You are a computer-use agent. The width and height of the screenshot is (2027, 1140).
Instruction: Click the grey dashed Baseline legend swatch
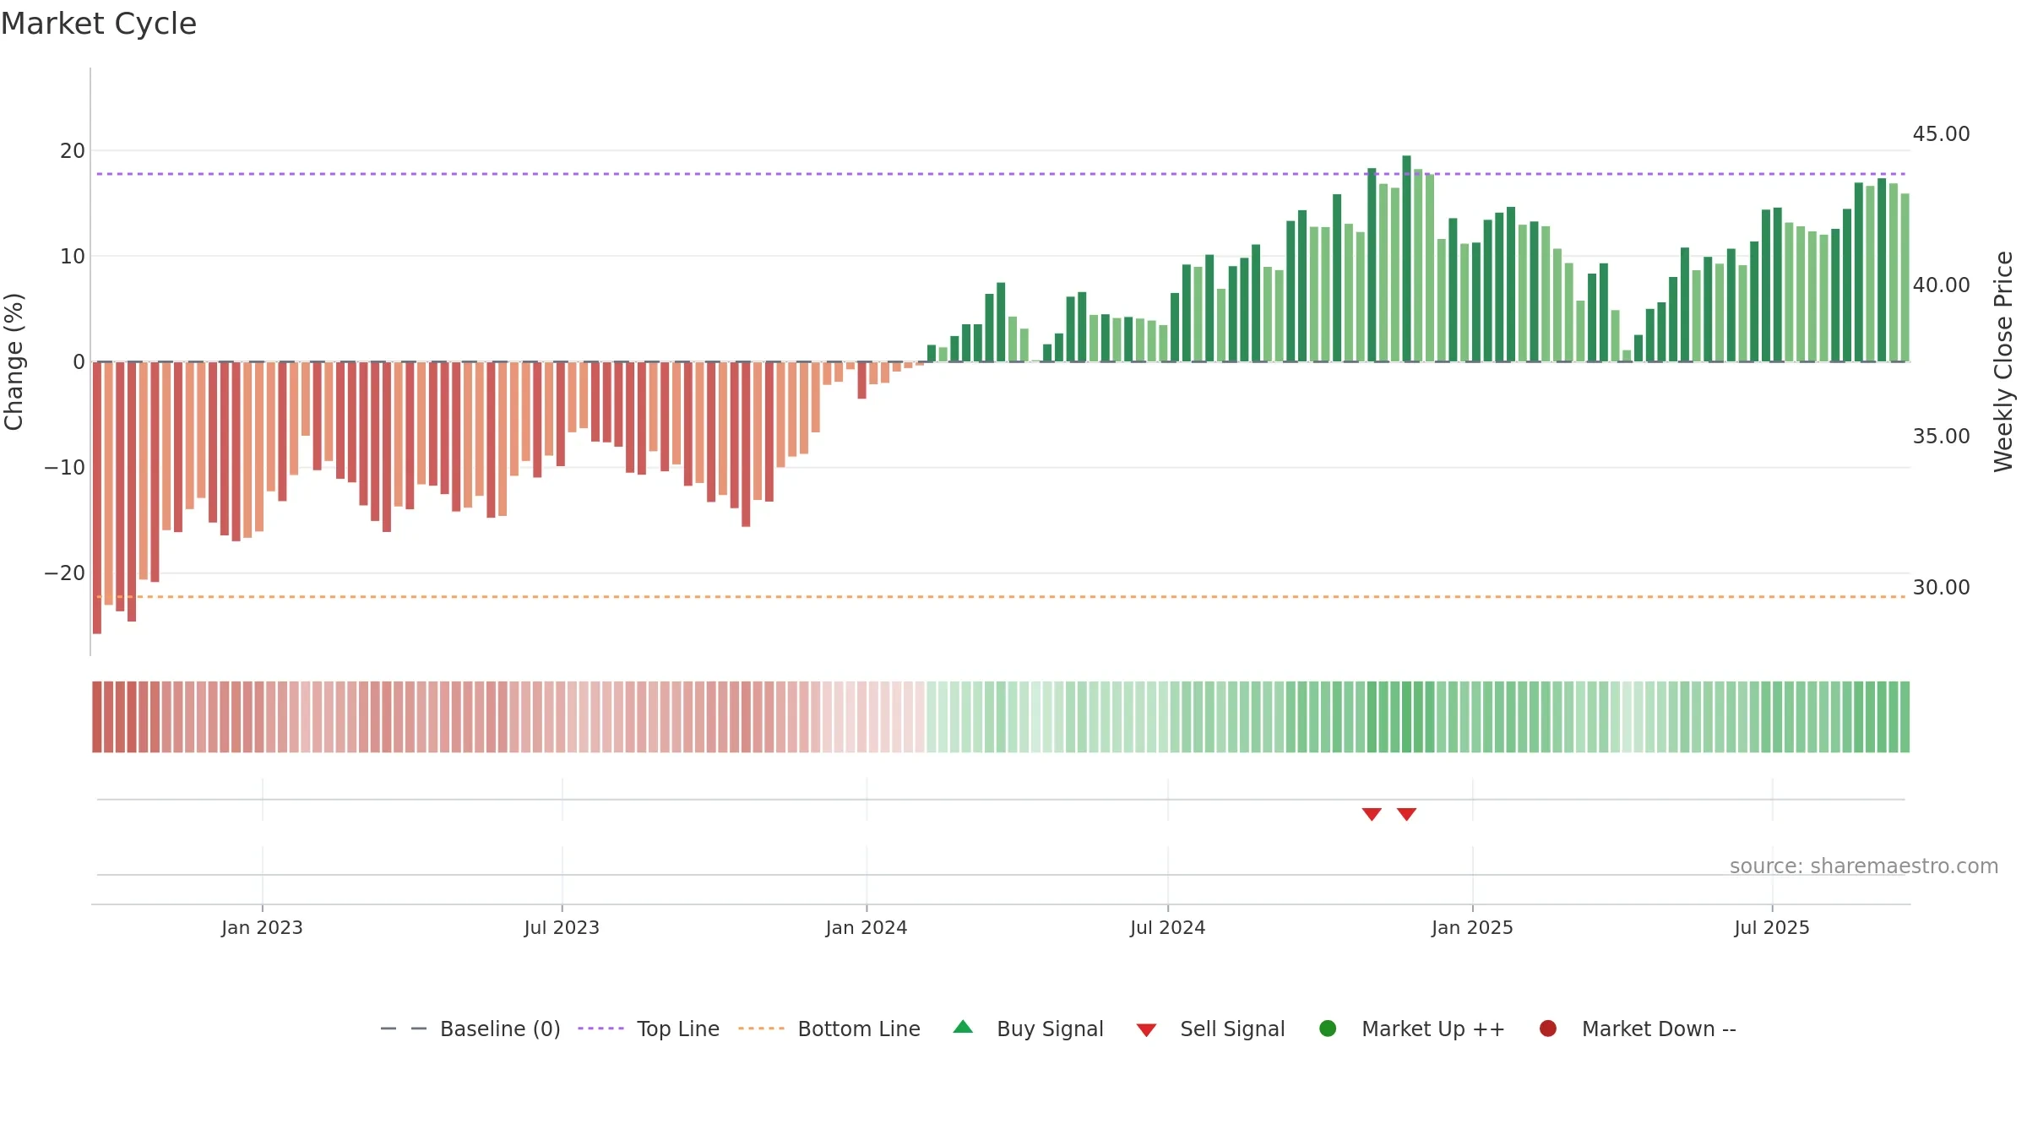404,1029
